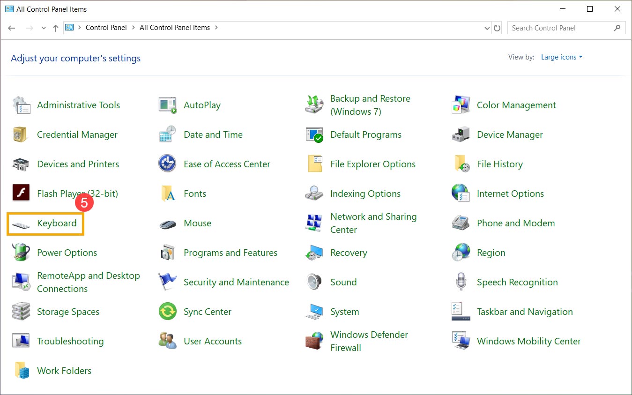This screenshot has width=632, height=395.
Task: Go up one level with Up arrow
Action: [56, 28]
